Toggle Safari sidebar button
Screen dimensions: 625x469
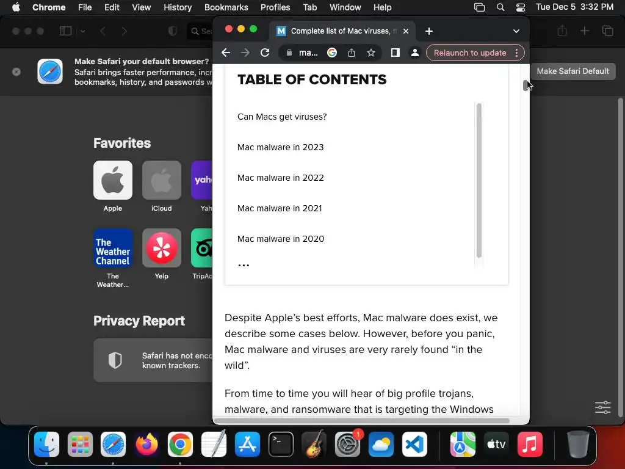65,31
